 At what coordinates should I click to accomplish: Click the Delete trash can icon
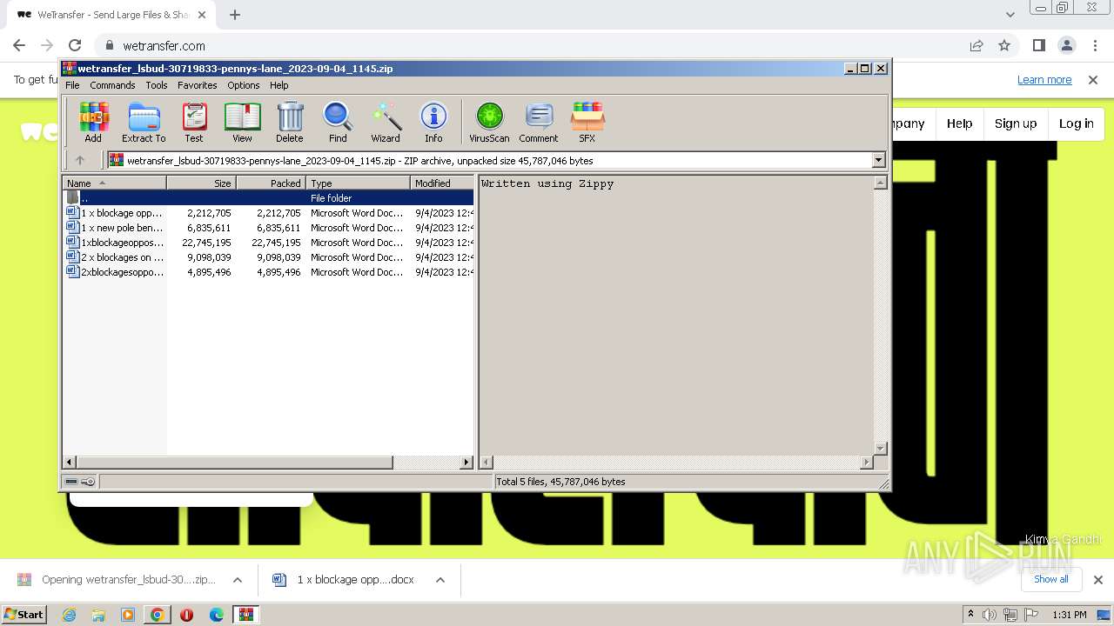tap(290, 122)
